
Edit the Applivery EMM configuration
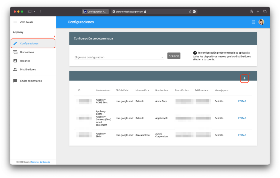coord(242,135)
